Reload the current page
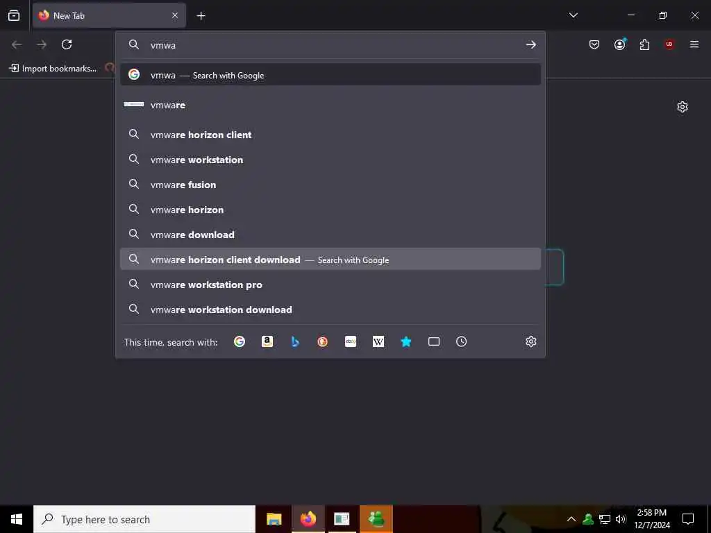 [67, 44]
